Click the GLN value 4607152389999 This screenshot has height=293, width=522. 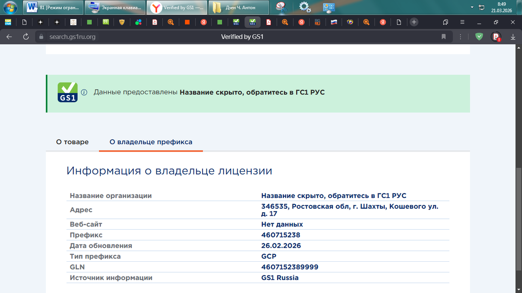(290, 267)
